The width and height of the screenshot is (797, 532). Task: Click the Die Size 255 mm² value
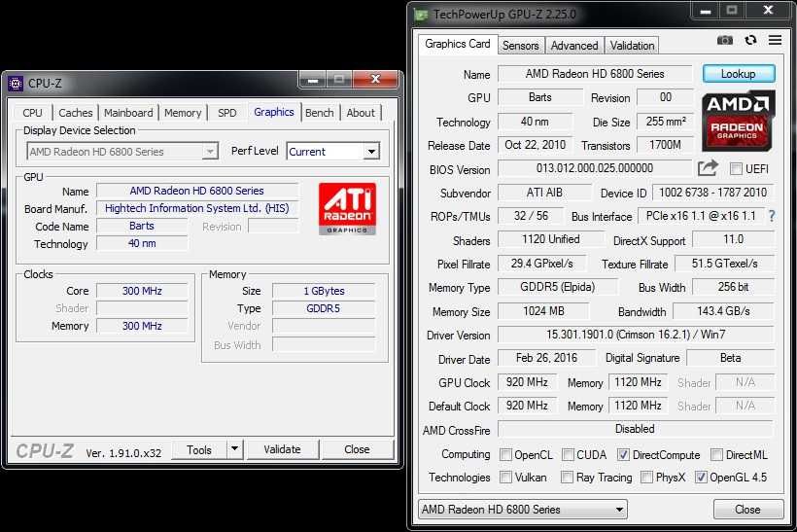point(666,122)
